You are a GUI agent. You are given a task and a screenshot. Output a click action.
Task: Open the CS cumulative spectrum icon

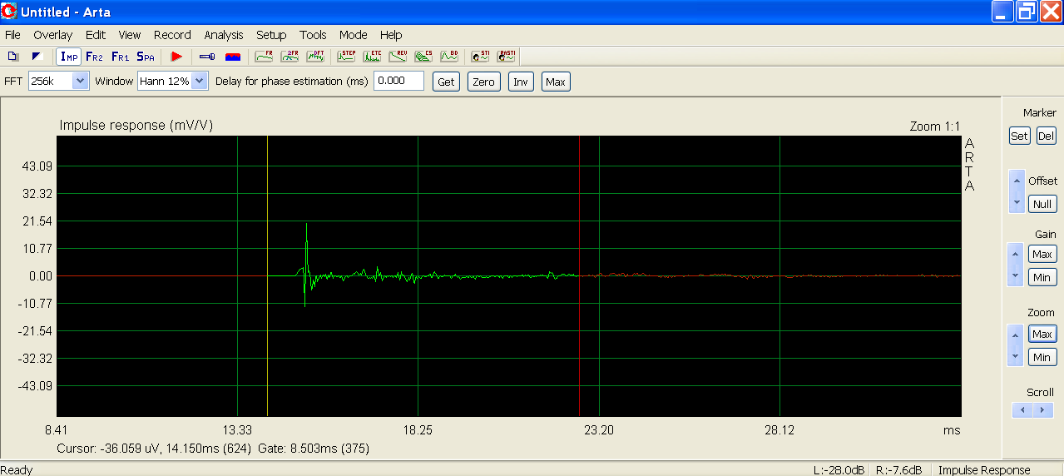tap(423, 57)
